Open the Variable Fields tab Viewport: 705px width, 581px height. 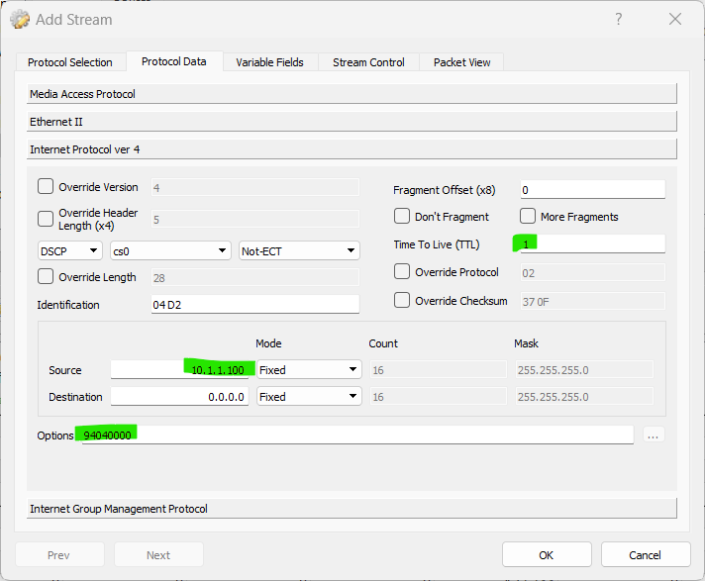coord(269,62)
